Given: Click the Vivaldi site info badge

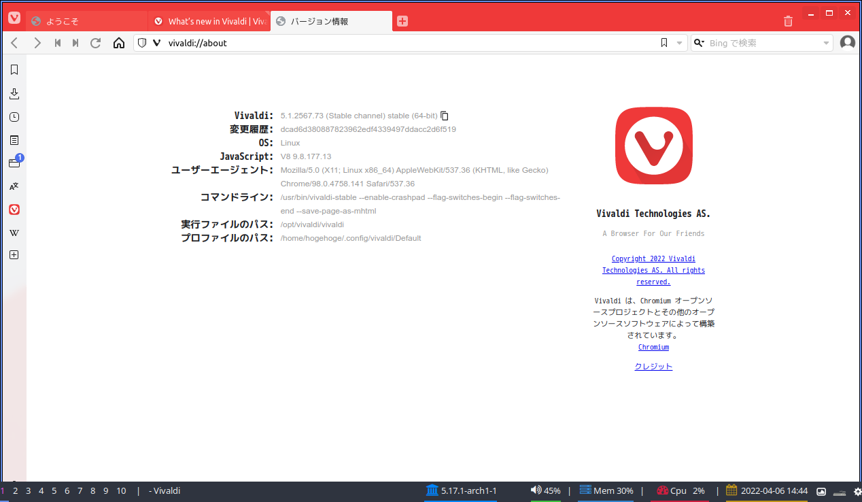Looking at the screenshot, I should coord(156,43).
